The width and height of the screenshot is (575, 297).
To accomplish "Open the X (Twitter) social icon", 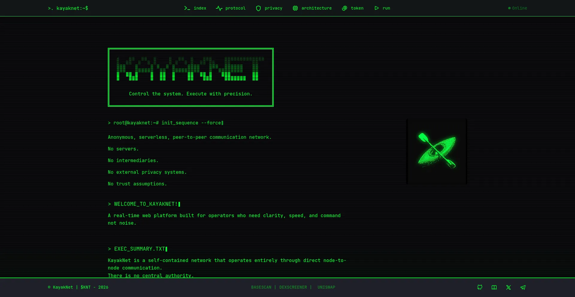I will 509,287.
